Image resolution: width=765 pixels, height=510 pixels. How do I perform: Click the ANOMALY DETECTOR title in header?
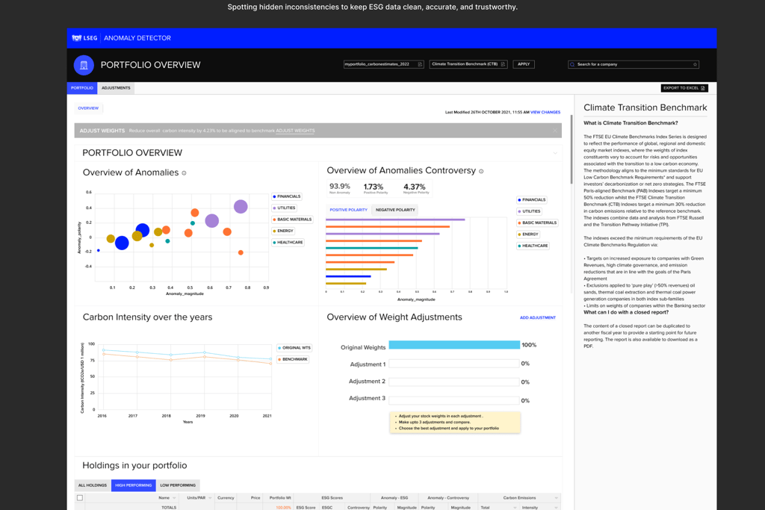(137, 38)
